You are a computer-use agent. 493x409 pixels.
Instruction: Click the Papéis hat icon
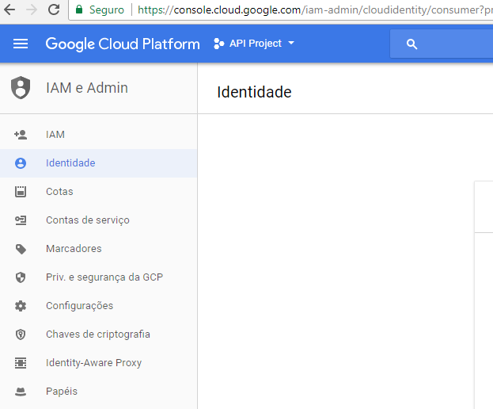pos(21,392)
